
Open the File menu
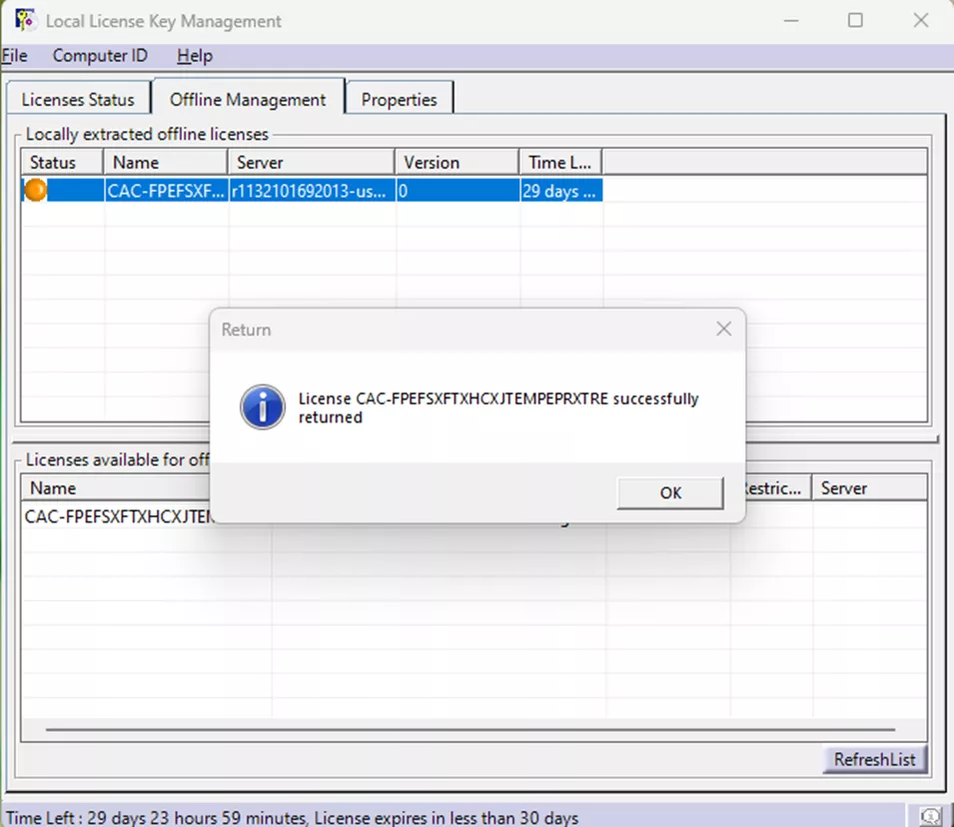(x=14, y=56)
